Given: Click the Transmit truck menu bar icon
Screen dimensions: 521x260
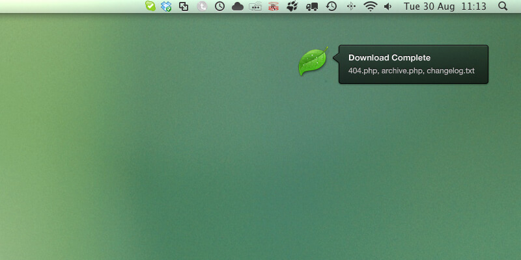Looking at the screenshot, I should [x=312, y=6].
